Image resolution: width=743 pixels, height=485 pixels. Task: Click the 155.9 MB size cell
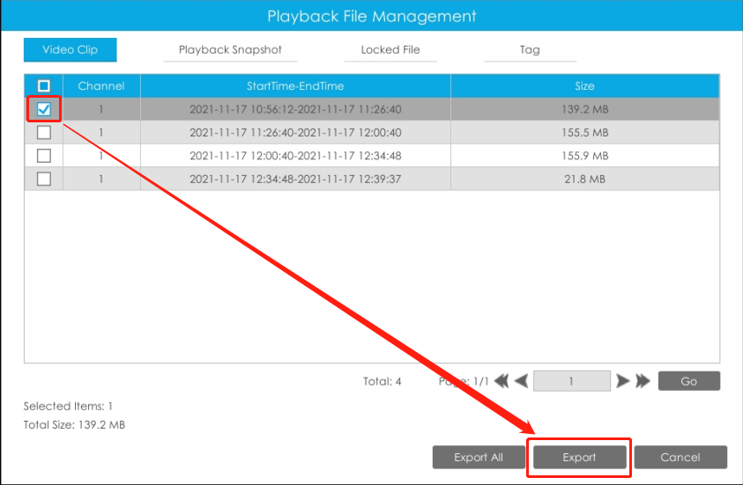[584, 156]
